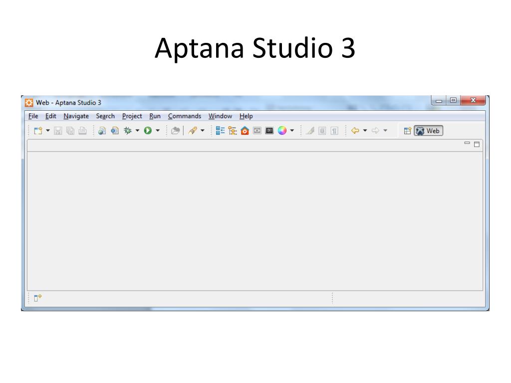Select the Web perspective button

point(428,131)
